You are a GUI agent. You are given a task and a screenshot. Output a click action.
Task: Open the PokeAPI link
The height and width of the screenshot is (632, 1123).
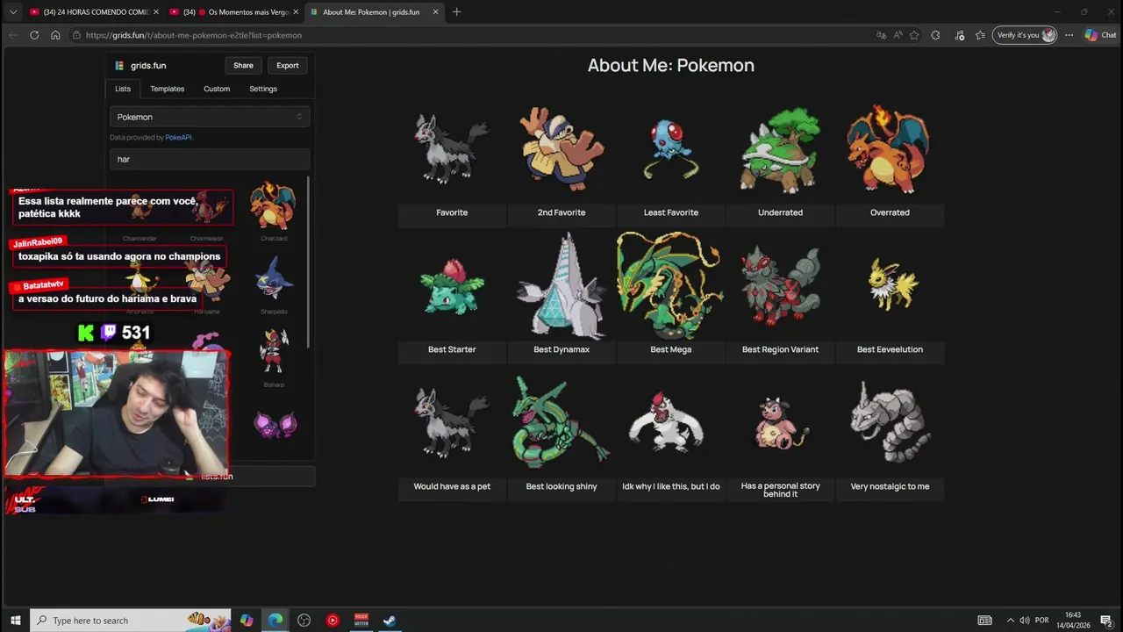(178, 138)
